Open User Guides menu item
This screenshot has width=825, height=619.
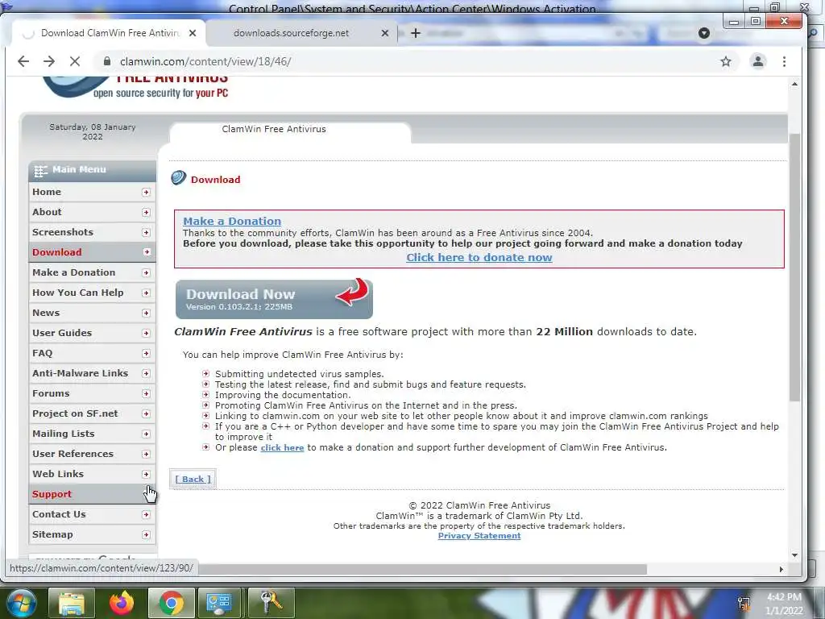pyautogui.click(x=92, y=333)
